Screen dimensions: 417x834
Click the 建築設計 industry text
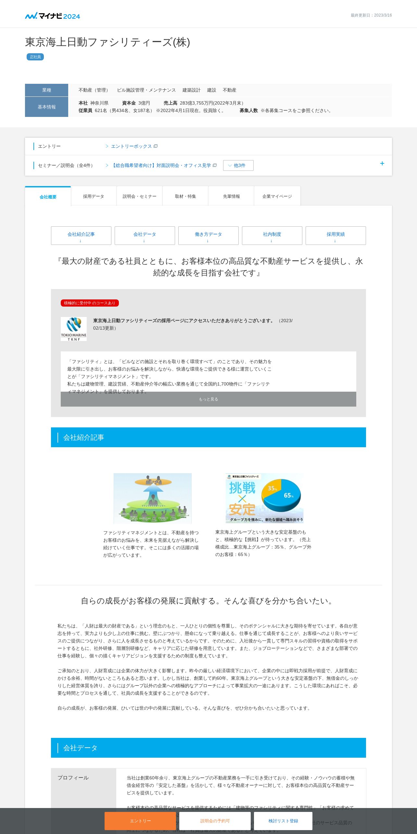click(192, 90)
